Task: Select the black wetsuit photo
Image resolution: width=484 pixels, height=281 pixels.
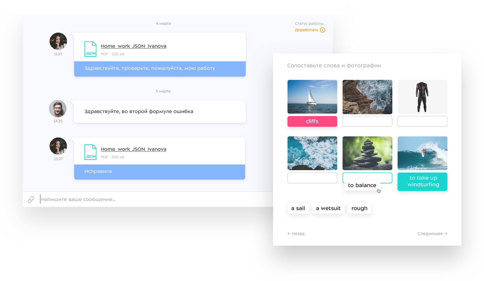Action: pos(422,97)
